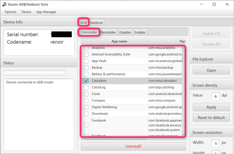Select the Digital Wellbeing app name
The image size is (234, 154).
pyautogui.click(x=104, y=107)
